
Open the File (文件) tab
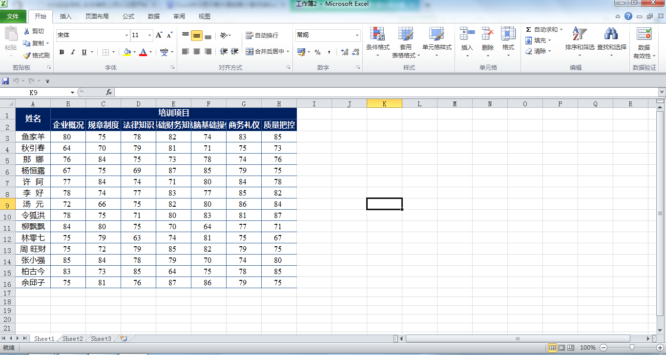[13, 17]
